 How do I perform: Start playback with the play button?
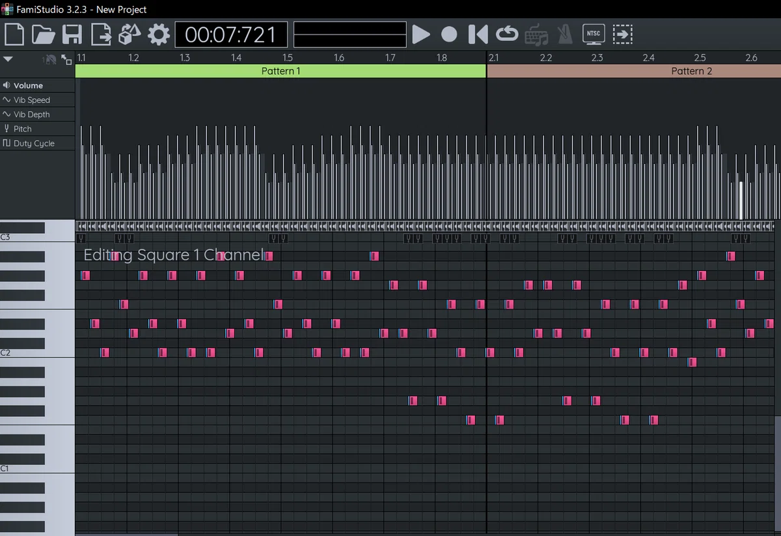(x=421, y=34)
